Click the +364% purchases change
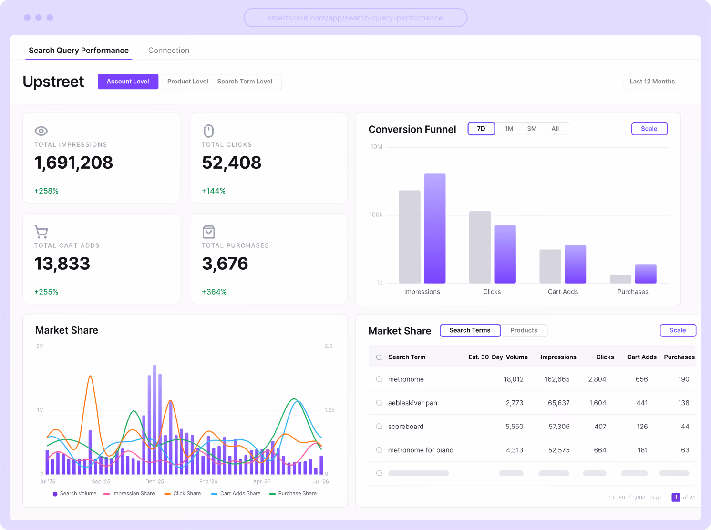 coord(214,292)
